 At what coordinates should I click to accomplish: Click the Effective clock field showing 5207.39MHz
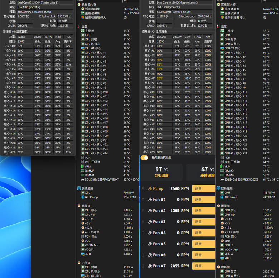point(205,16)
